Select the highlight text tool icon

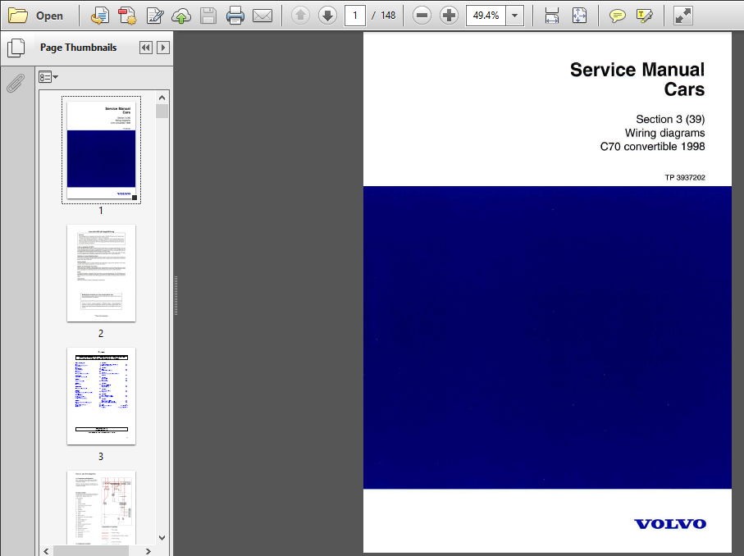644,16
